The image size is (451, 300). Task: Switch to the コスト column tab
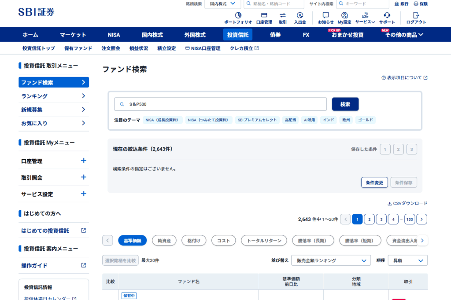[223, 241]
